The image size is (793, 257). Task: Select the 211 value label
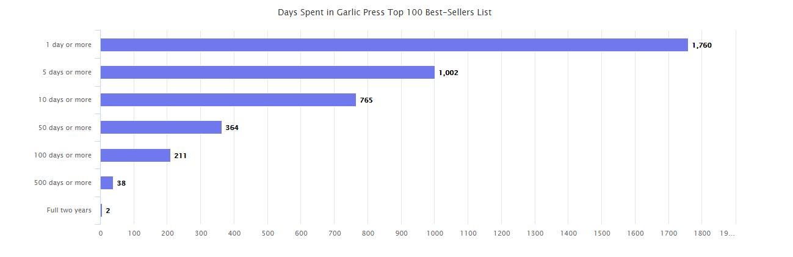coord(180,156)
